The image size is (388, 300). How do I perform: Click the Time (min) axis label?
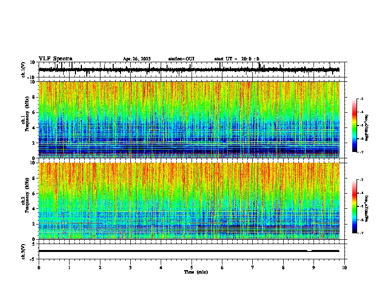[196, 272]
